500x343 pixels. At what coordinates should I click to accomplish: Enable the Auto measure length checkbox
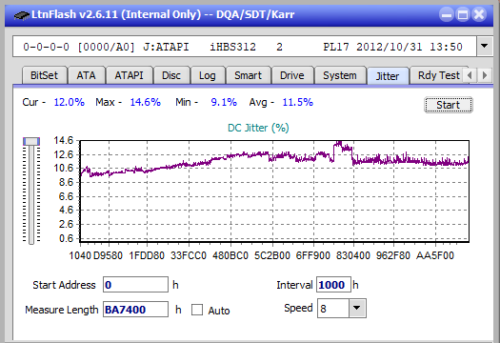click(197, 310)
